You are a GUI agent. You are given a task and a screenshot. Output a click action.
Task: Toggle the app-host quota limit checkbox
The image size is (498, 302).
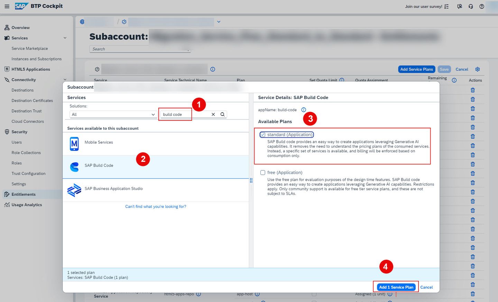(314, 294)
